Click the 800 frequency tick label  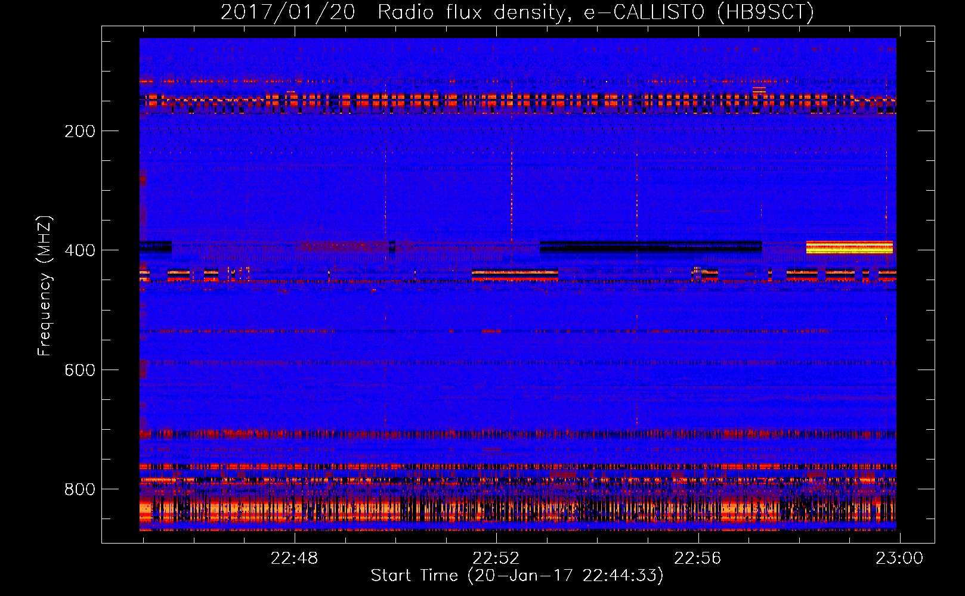point(80,489)
